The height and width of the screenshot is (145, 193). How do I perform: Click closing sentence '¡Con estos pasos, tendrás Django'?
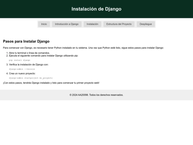click(x=51, y=83)
